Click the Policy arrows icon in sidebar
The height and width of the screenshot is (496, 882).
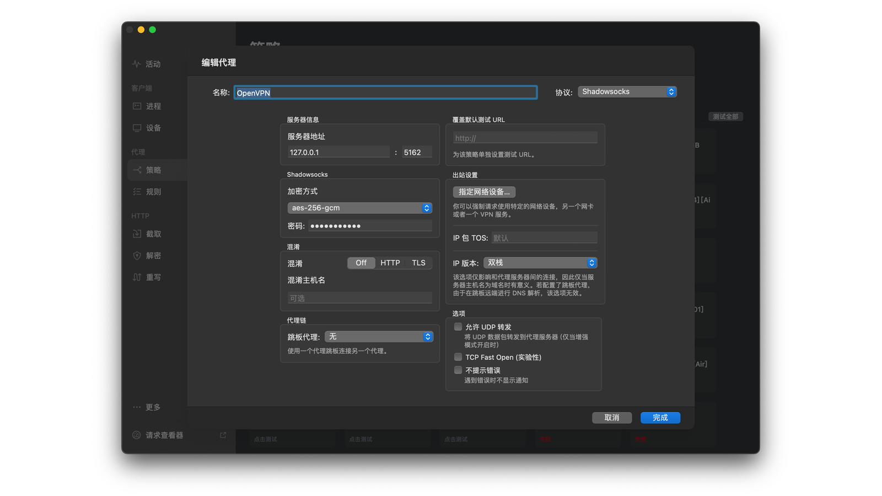tap(137, 170)
